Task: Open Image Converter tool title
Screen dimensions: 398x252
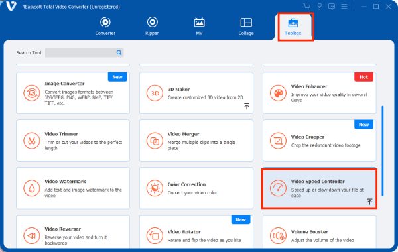Action: pyautogui.click(x=64, y=84)
